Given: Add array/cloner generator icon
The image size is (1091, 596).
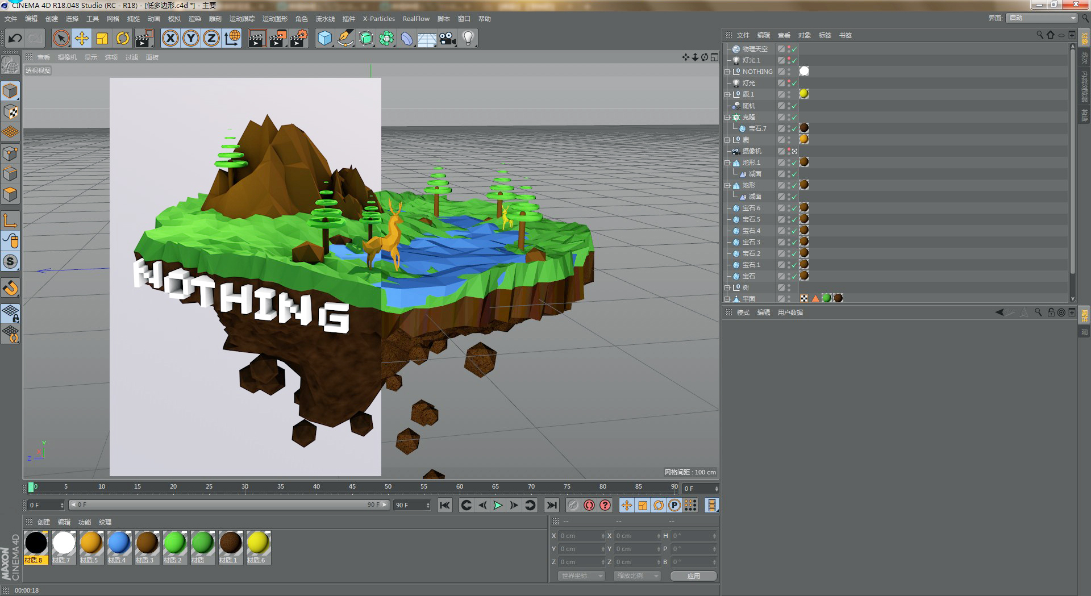Looking at the screenshot, I should [x=386, y=39].
